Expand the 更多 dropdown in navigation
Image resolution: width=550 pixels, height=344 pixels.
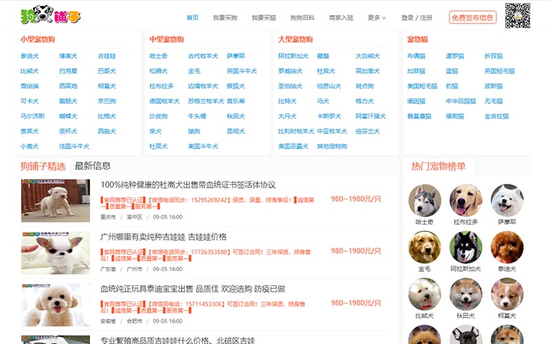pyautogui.click(x=376, y=18)
